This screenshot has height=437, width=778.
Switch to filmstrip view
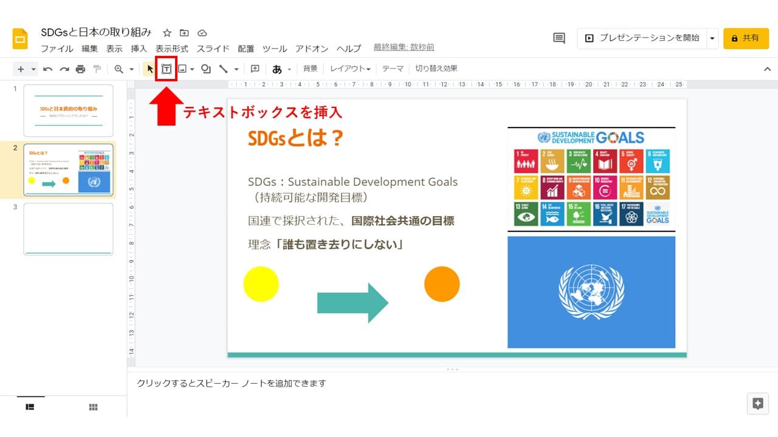tap(30, 407)
